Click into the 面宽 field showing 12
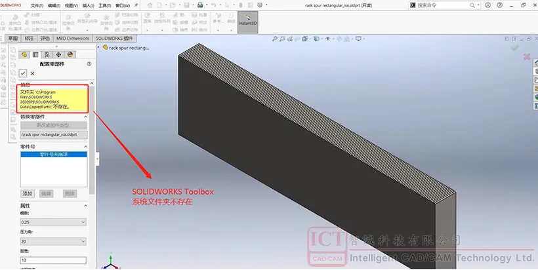Viewport: 538px width, 270px height. click(x=53, y=260)
